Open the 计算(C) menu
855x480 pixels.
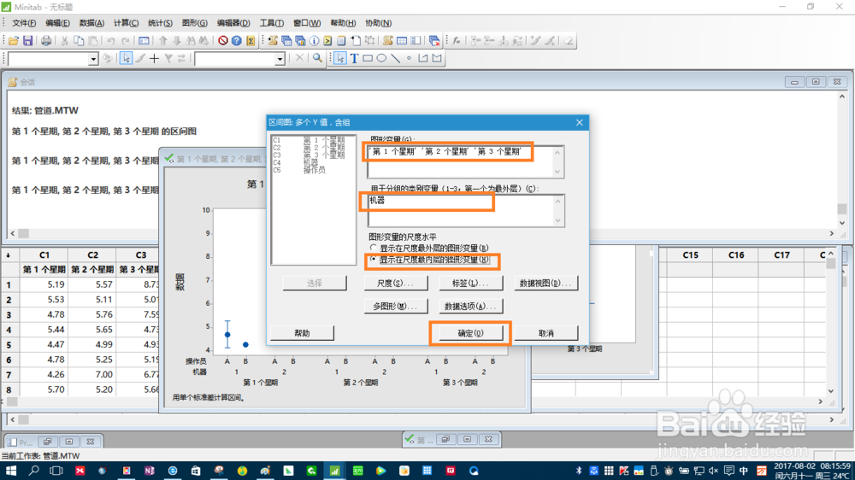tap(126, 23)
